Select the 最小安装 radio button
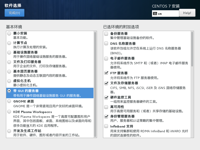Screen dimensions: 200x150 (x=9, y=33)
